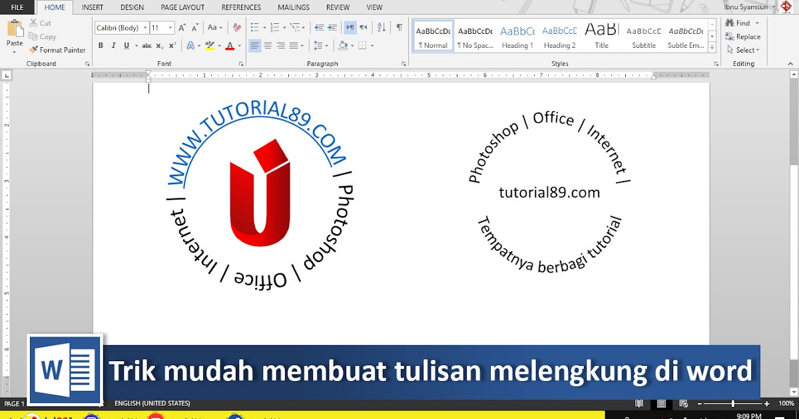Click Replace in Editing group
This screenshot has width=799, height=419.
point(743,37)
